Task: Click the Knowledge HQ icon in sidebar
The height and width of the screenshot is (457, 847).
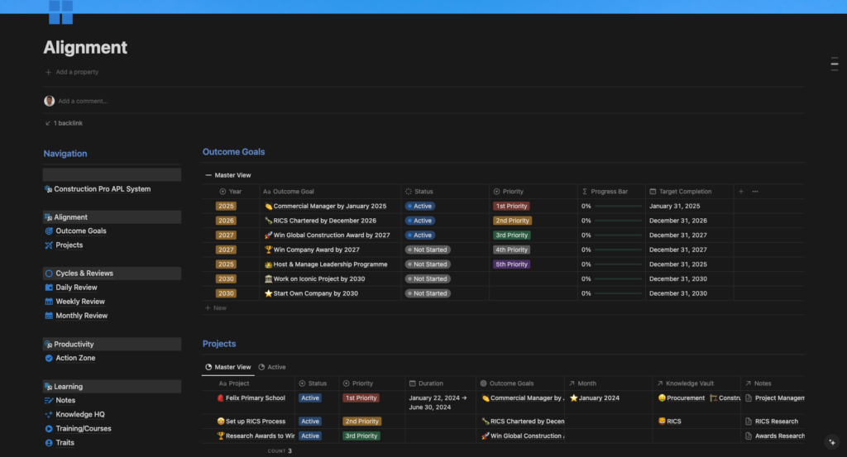Action: coord(49,415)
